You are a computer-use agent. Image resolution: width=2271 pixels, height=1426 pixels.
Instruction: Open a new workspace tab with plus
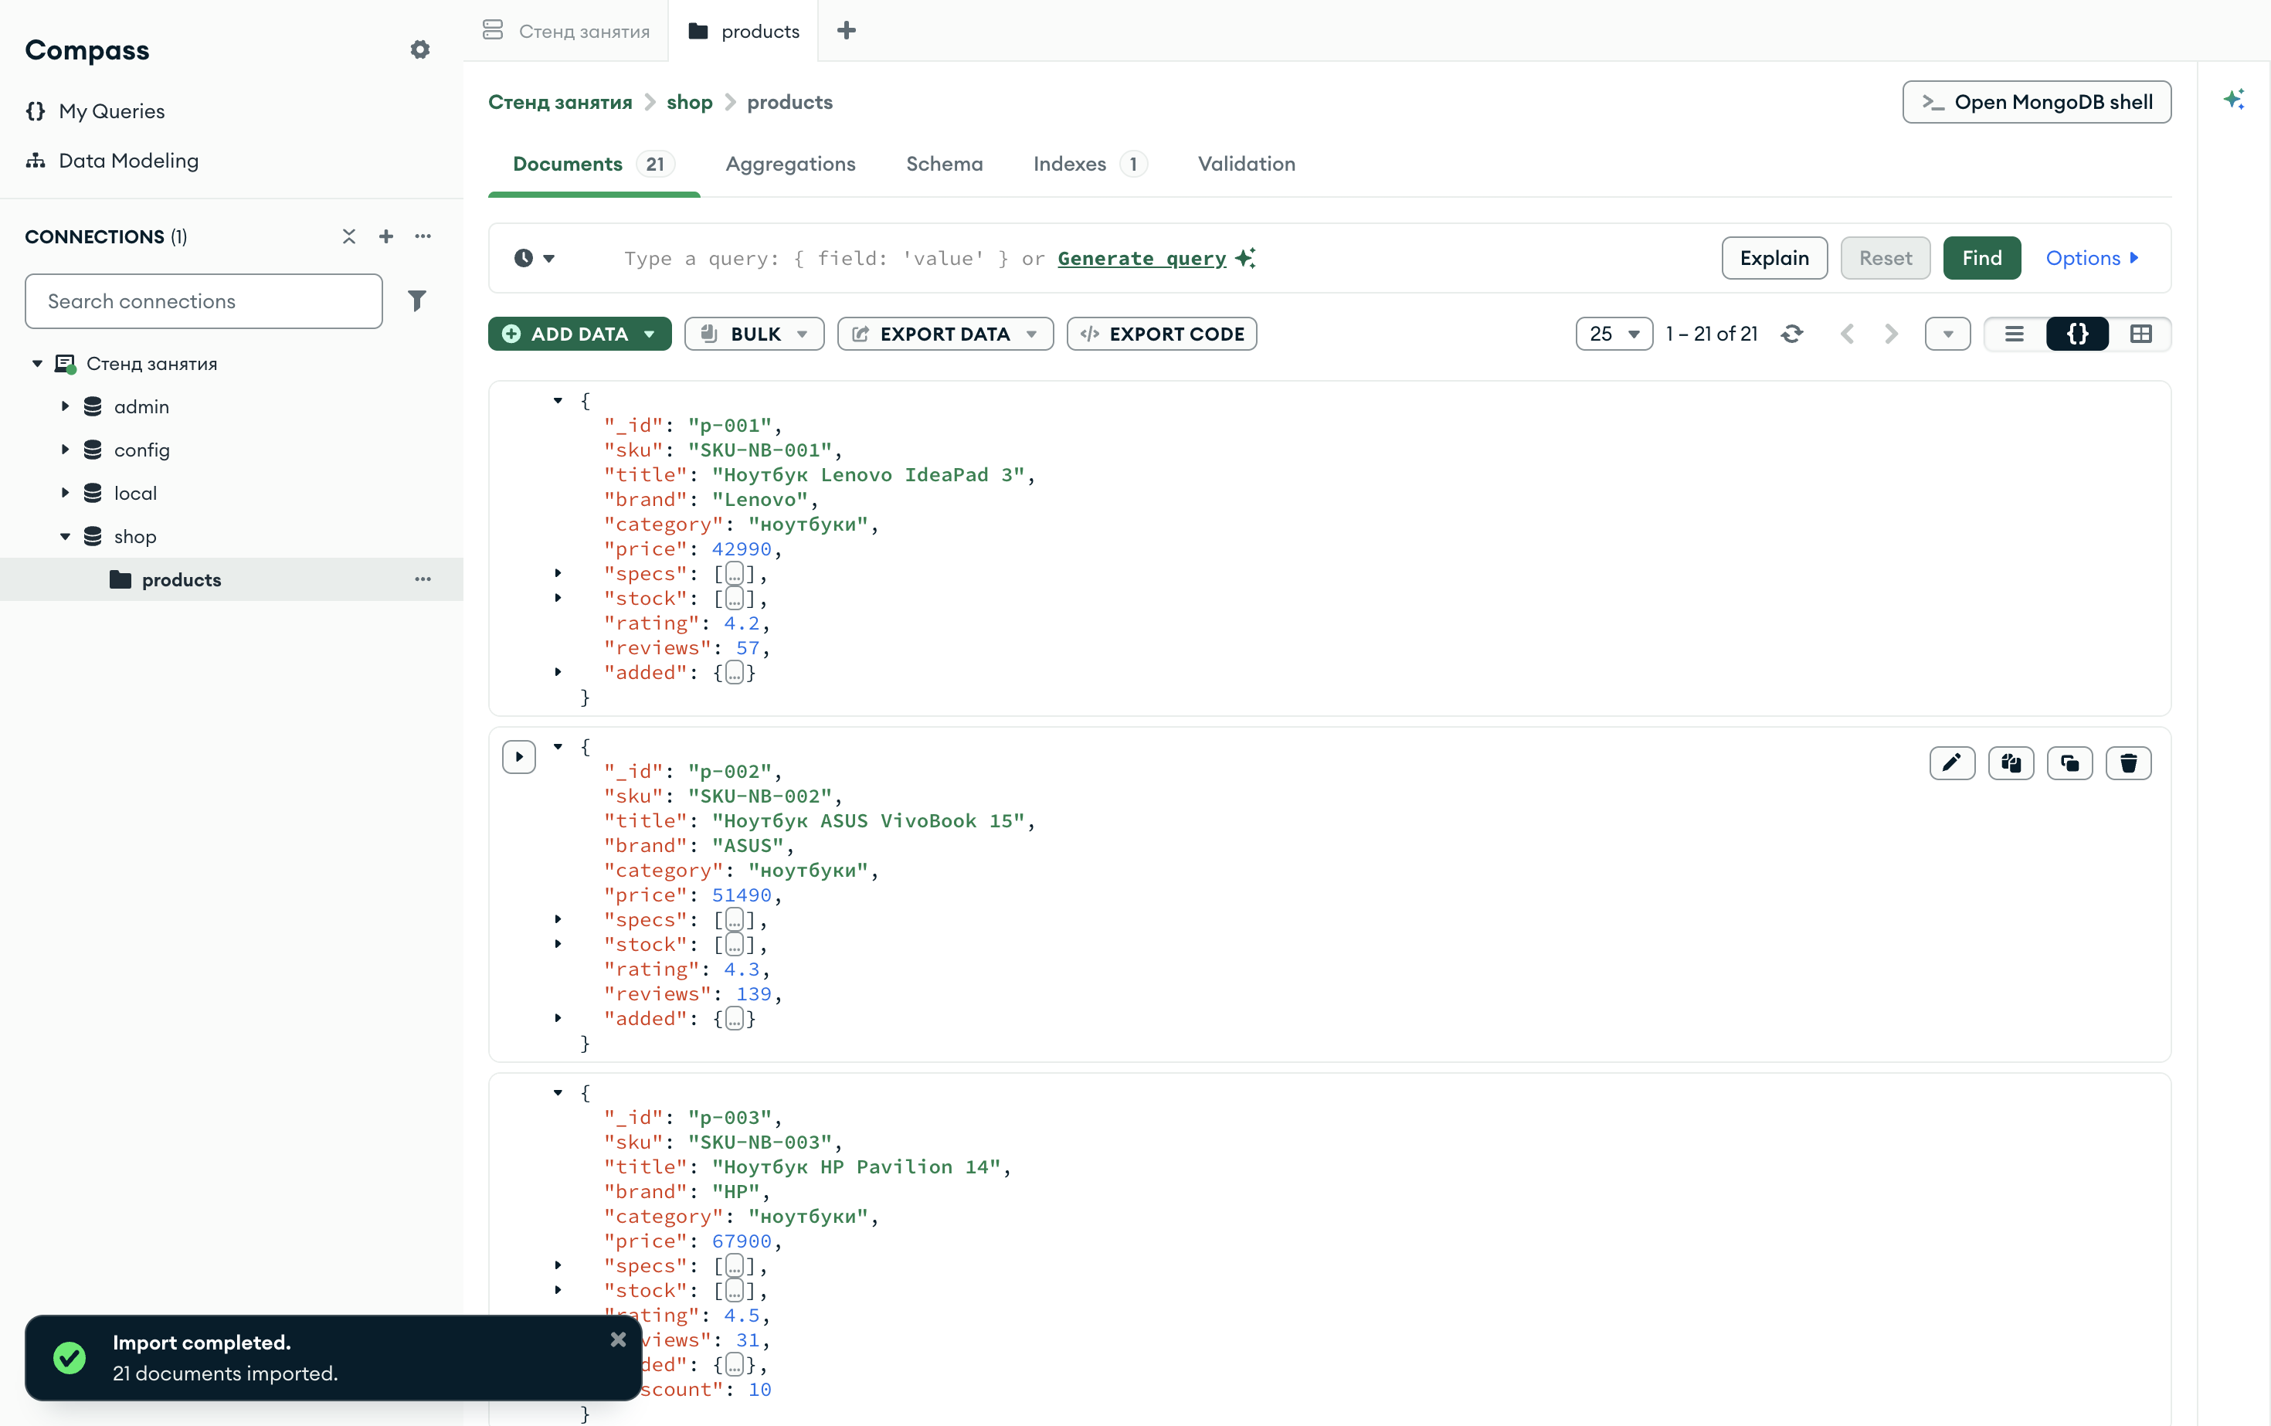point(846,31)
